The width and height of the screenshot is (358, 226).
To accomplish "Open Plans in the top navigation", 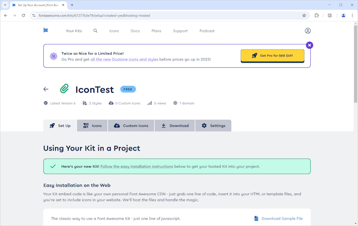I will coord(156,31).
